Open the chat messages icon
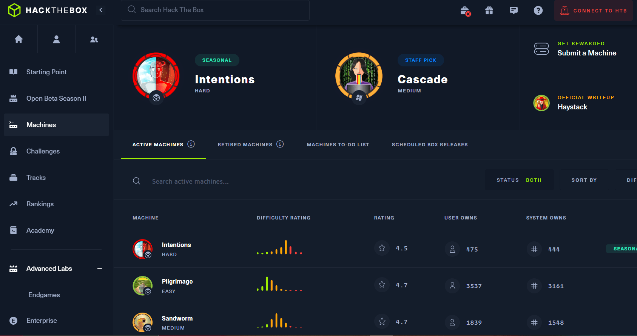637x336 pixels. click(x=514, y=11)
